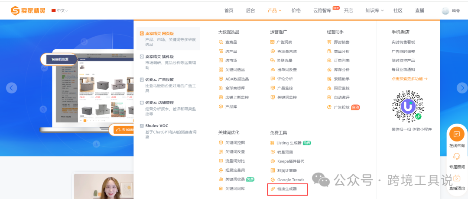Select 优麦云 广告投放 entry
468x199 pixels.
click(x=168, y=85)
